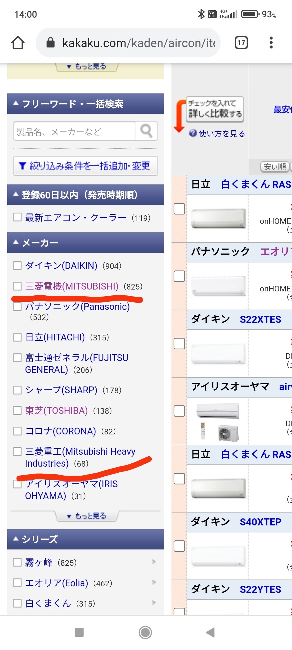
Task: Open the 三菱重工 Mitsubishi Heavy Industries link
Action: (x=80, y=457)
